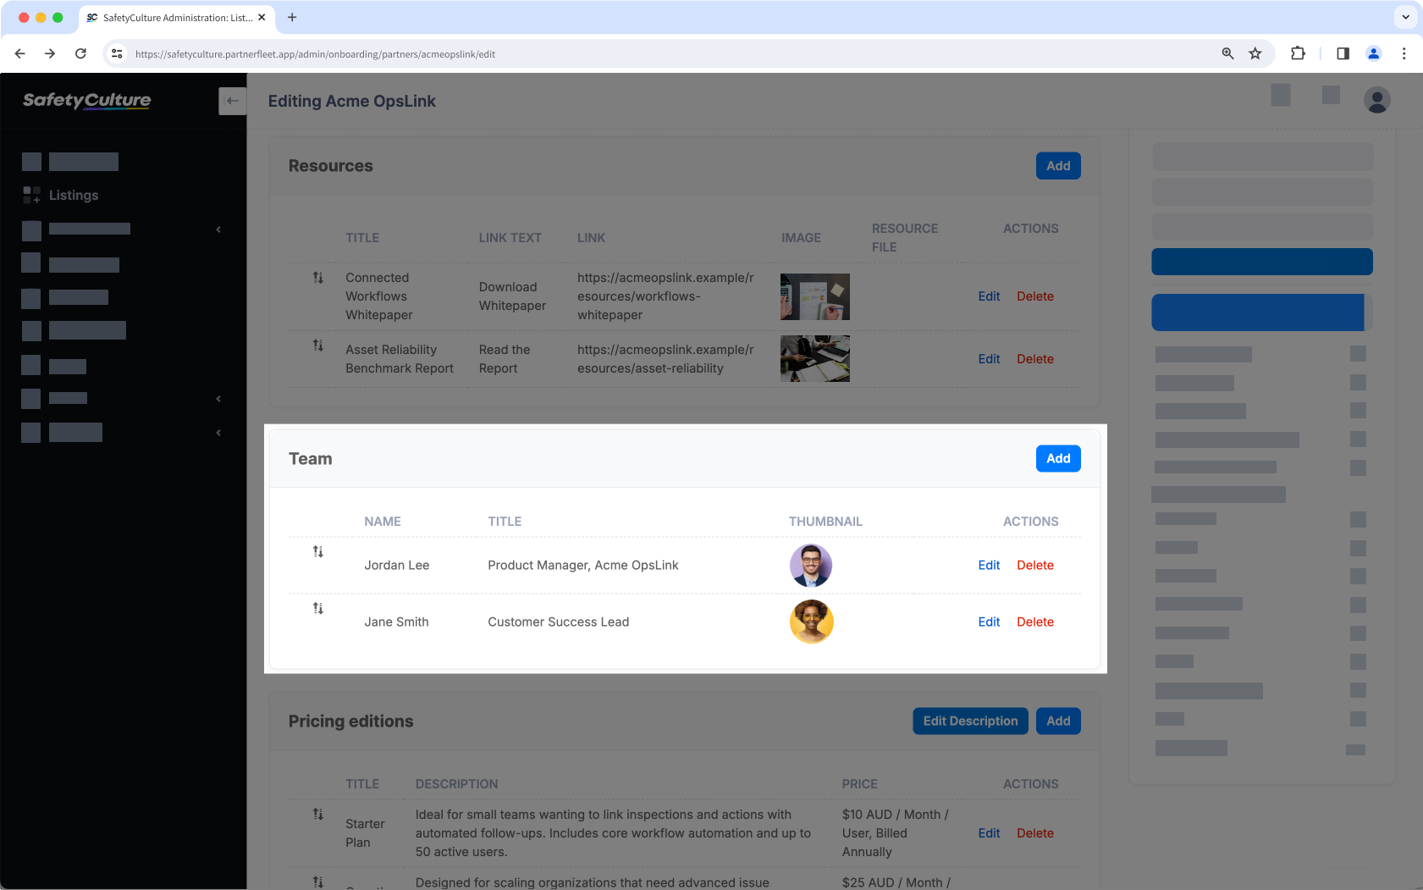
Task: Open the browser extensions puzzle icon
Action: point(1298,53)
